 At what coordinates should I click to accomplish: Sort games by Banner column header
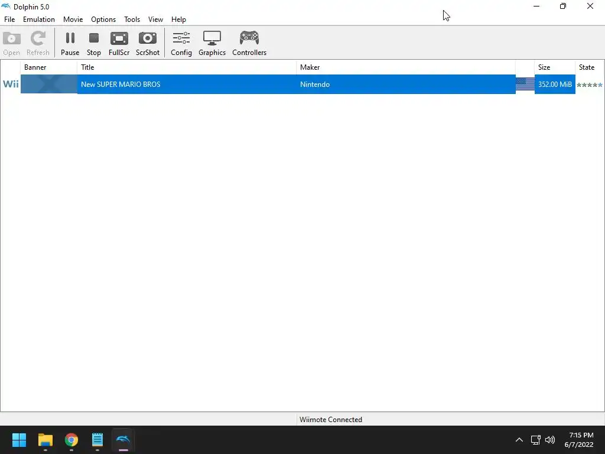coord(48,67)
